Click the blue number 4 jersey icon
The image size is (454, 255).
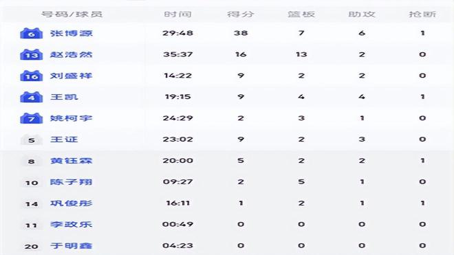point(32,97)
